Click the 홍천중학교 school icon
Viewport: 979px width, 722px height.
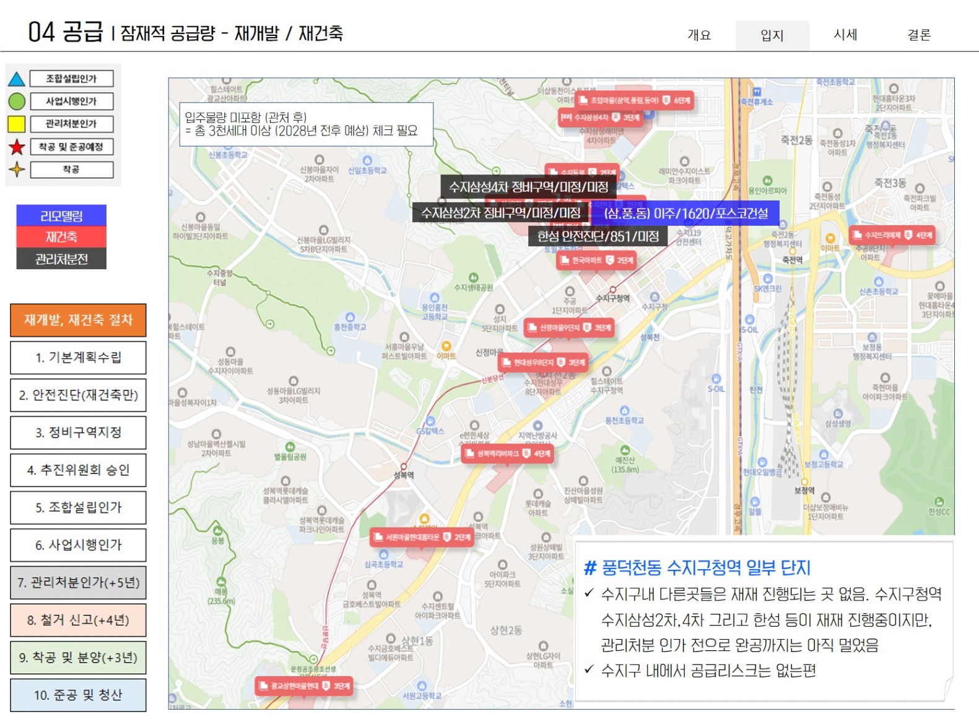coord(350,316)
